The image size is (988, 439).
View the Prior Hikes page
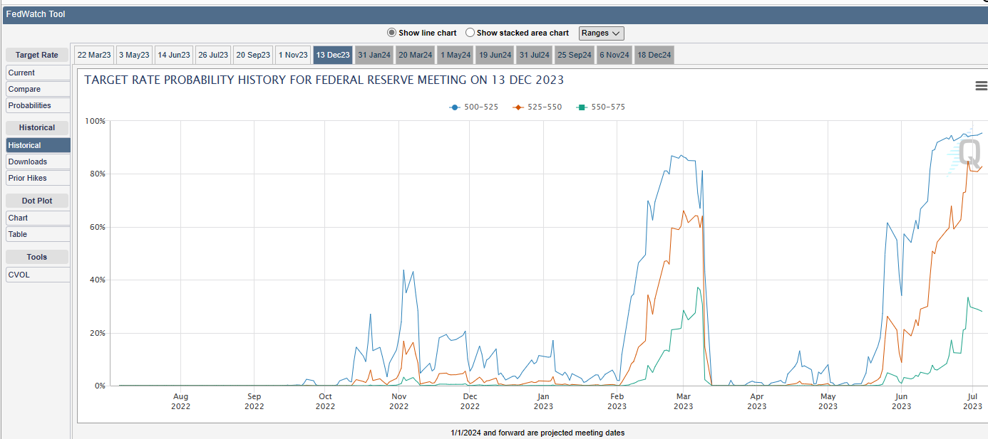click(x=38, y=178)
